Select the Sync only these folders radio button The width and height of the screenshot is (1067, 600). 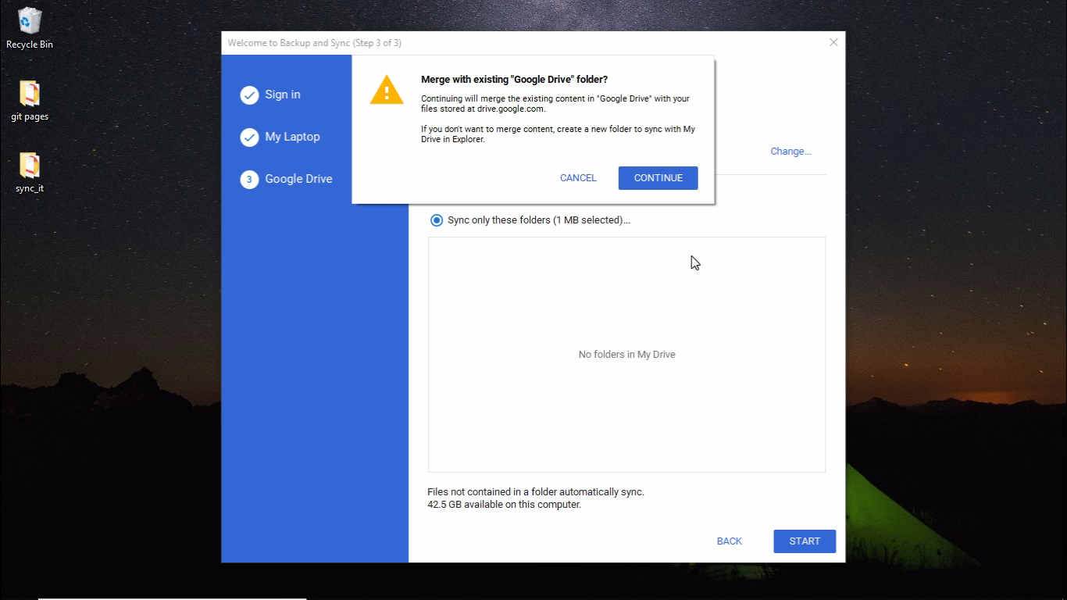click(x=437, y=220)
